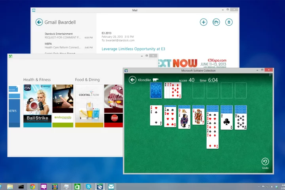Open Skype from the taskbar
The image size is (285, 190).
(x=89, y=186)
